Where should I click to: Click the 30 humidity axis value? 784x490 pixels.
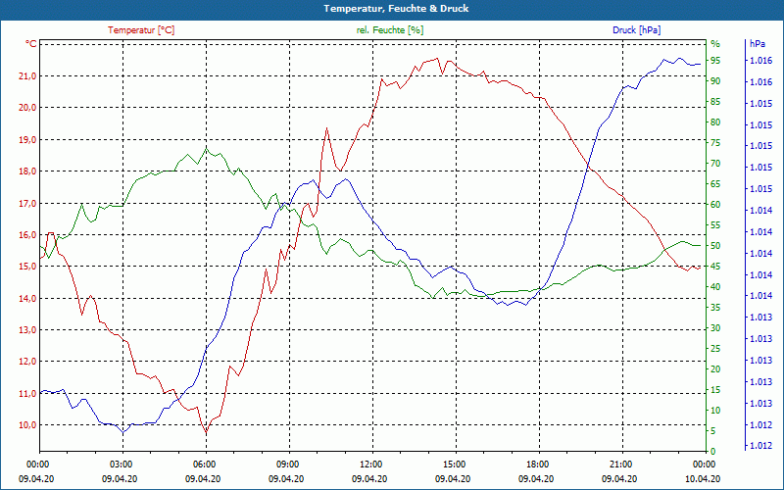(715, 328)
